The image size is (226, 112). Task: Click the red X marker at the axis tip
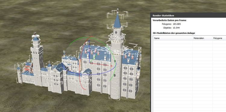(111, 66)
